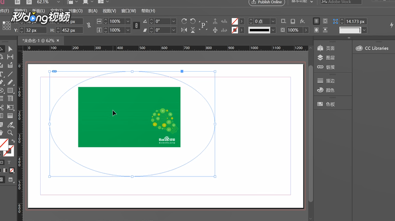Open the 色板 Swatches panel

(x=326, y=104)
